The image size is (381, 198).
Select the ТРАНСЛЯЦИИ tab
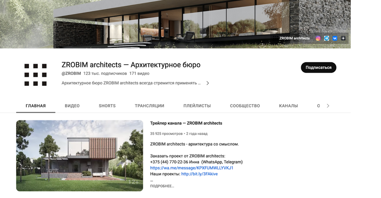150,106
